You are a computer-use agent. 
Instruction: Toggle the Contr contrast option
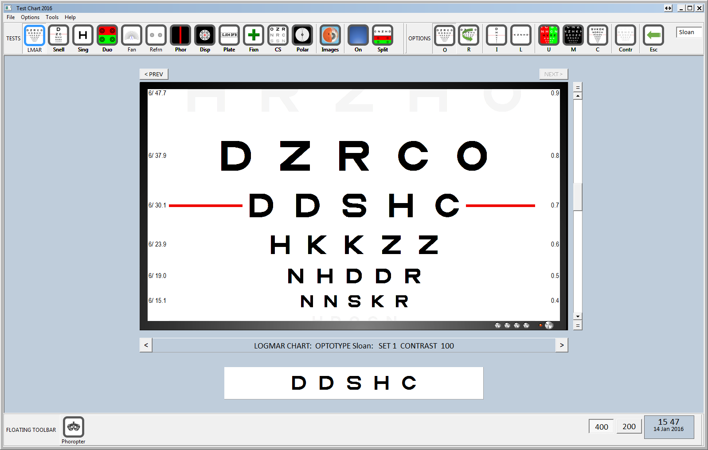tap(626, 35)
